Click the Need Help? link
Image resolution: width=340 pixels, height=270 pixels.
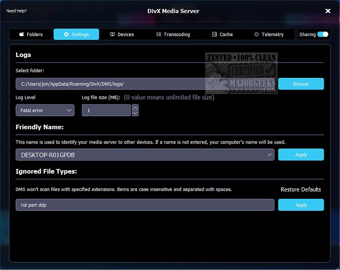[17, 11]
